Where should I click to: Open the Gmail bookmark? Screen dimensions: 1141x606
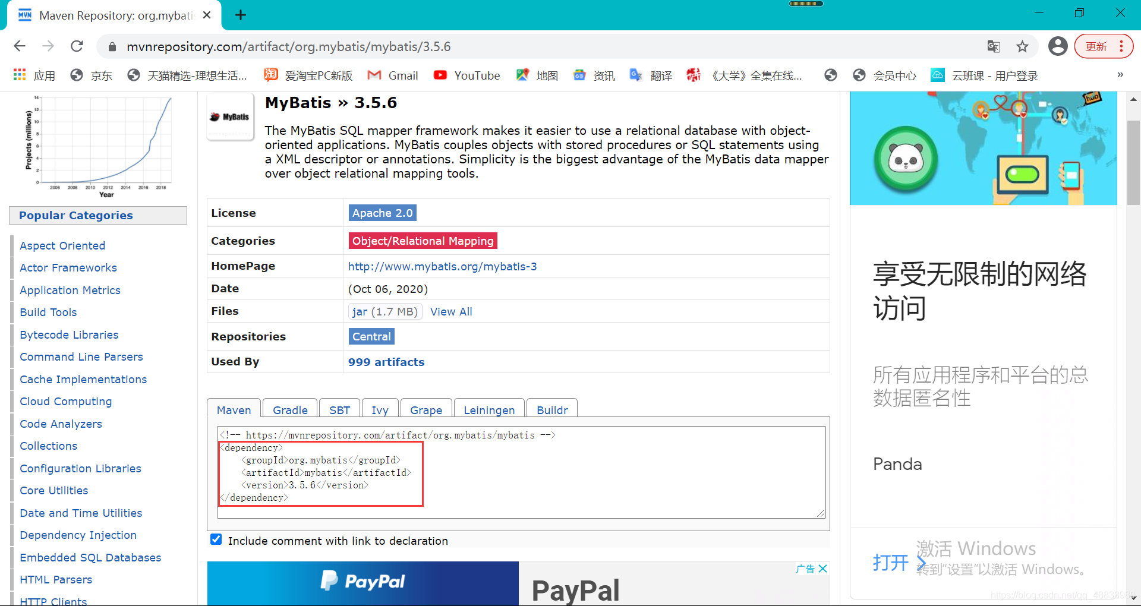click(x=393, y=75)
